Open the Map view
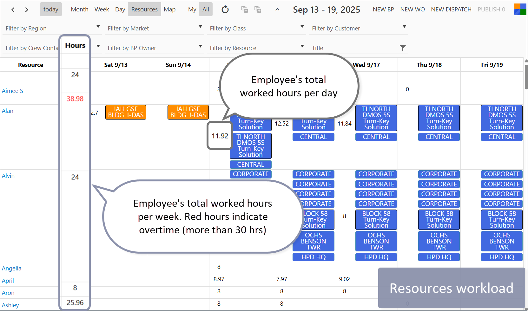528x311 pixels. click(170, 9)
